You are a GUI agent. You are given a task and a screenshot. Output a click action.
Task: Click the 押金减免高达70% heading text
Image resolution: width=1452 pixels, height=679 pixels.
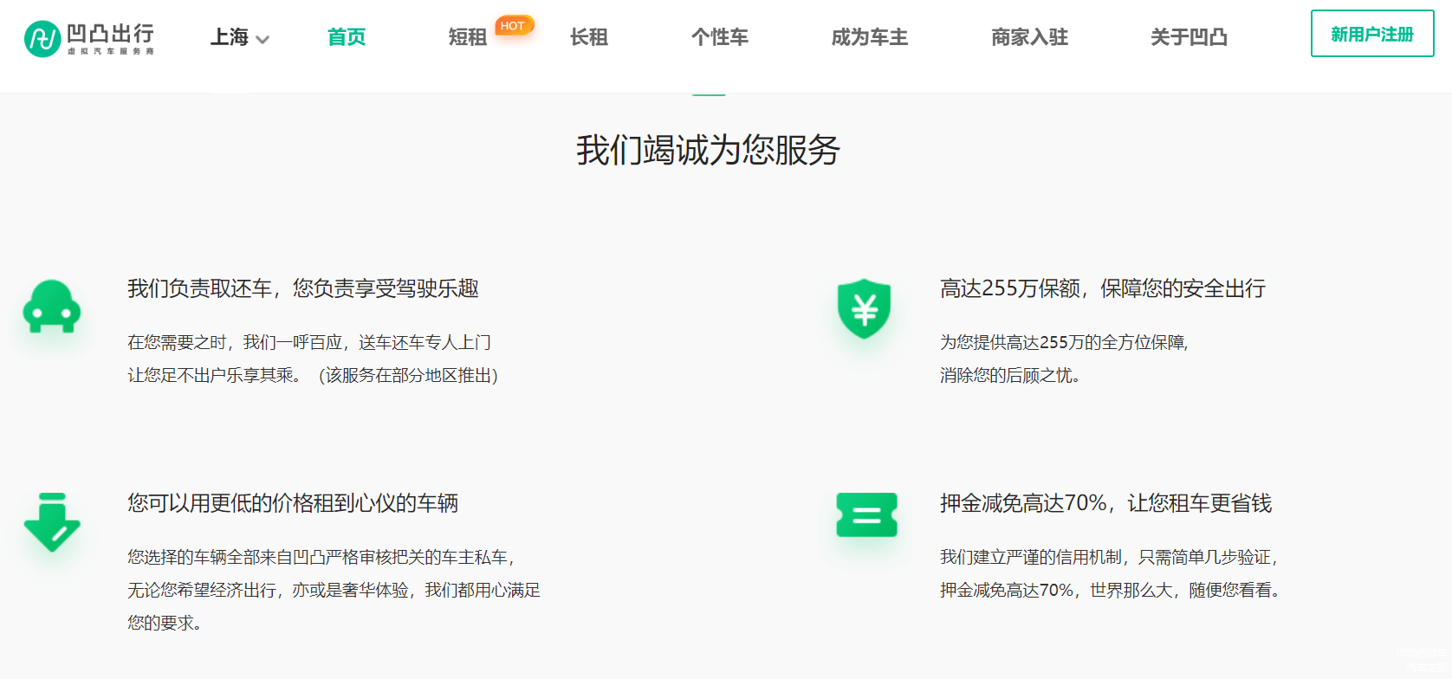coord(1105,503)
